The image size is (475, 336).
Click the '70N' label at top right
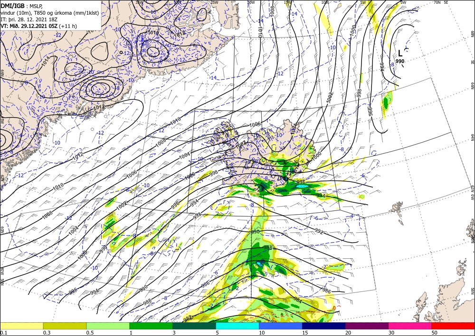(437, 2)
